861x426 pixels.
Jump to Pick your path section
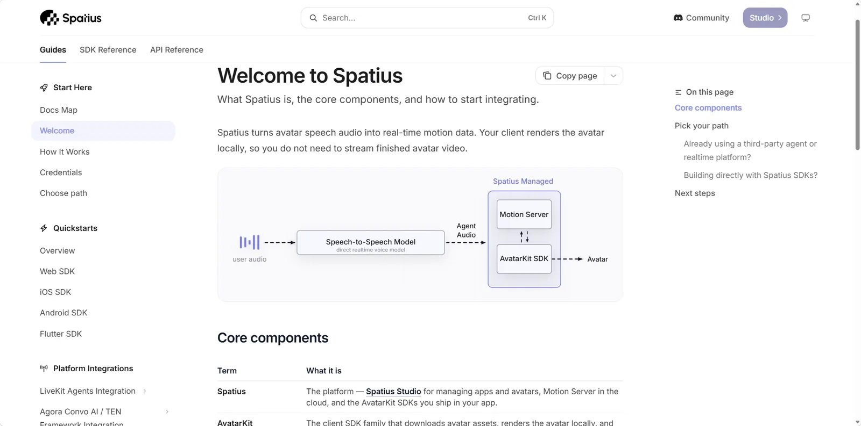click(x=702, y=126)
